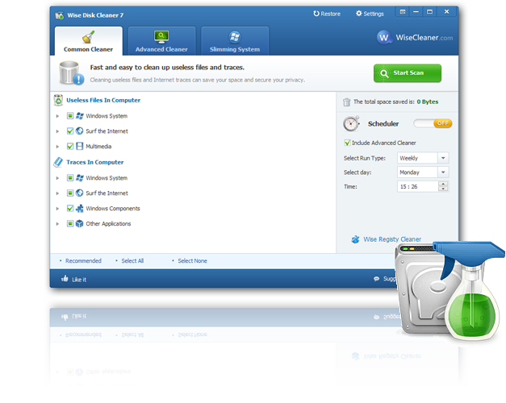Open the Restore menu item
This screenshot has height=403, width=506.
pyautogui.click(x=327, y=14)
